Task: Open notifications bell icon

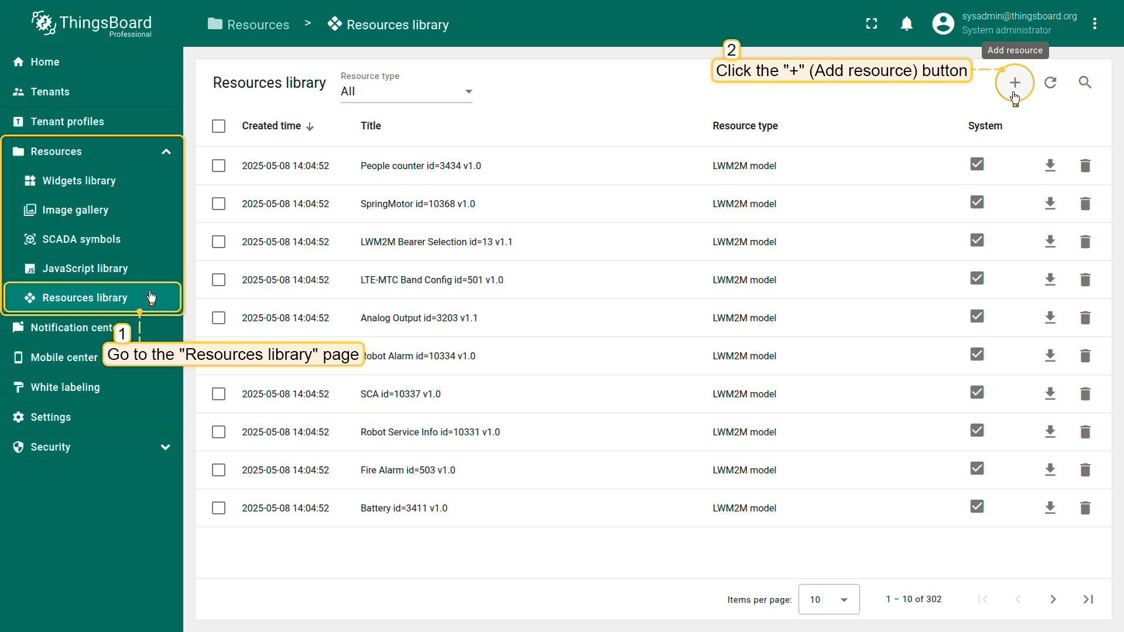Action: (x=906, y=23)
